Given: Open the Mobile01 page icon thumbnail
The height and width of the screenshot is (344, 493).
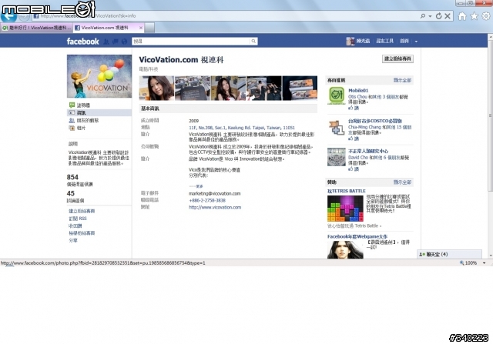Looking at the screenshot, I should (337, 96).
